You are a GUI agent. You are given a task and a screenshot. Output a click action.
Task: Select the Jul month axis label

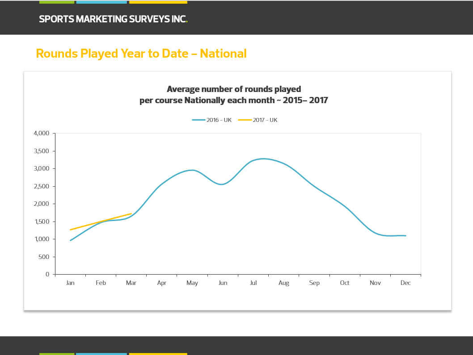(x=253, y=283)
